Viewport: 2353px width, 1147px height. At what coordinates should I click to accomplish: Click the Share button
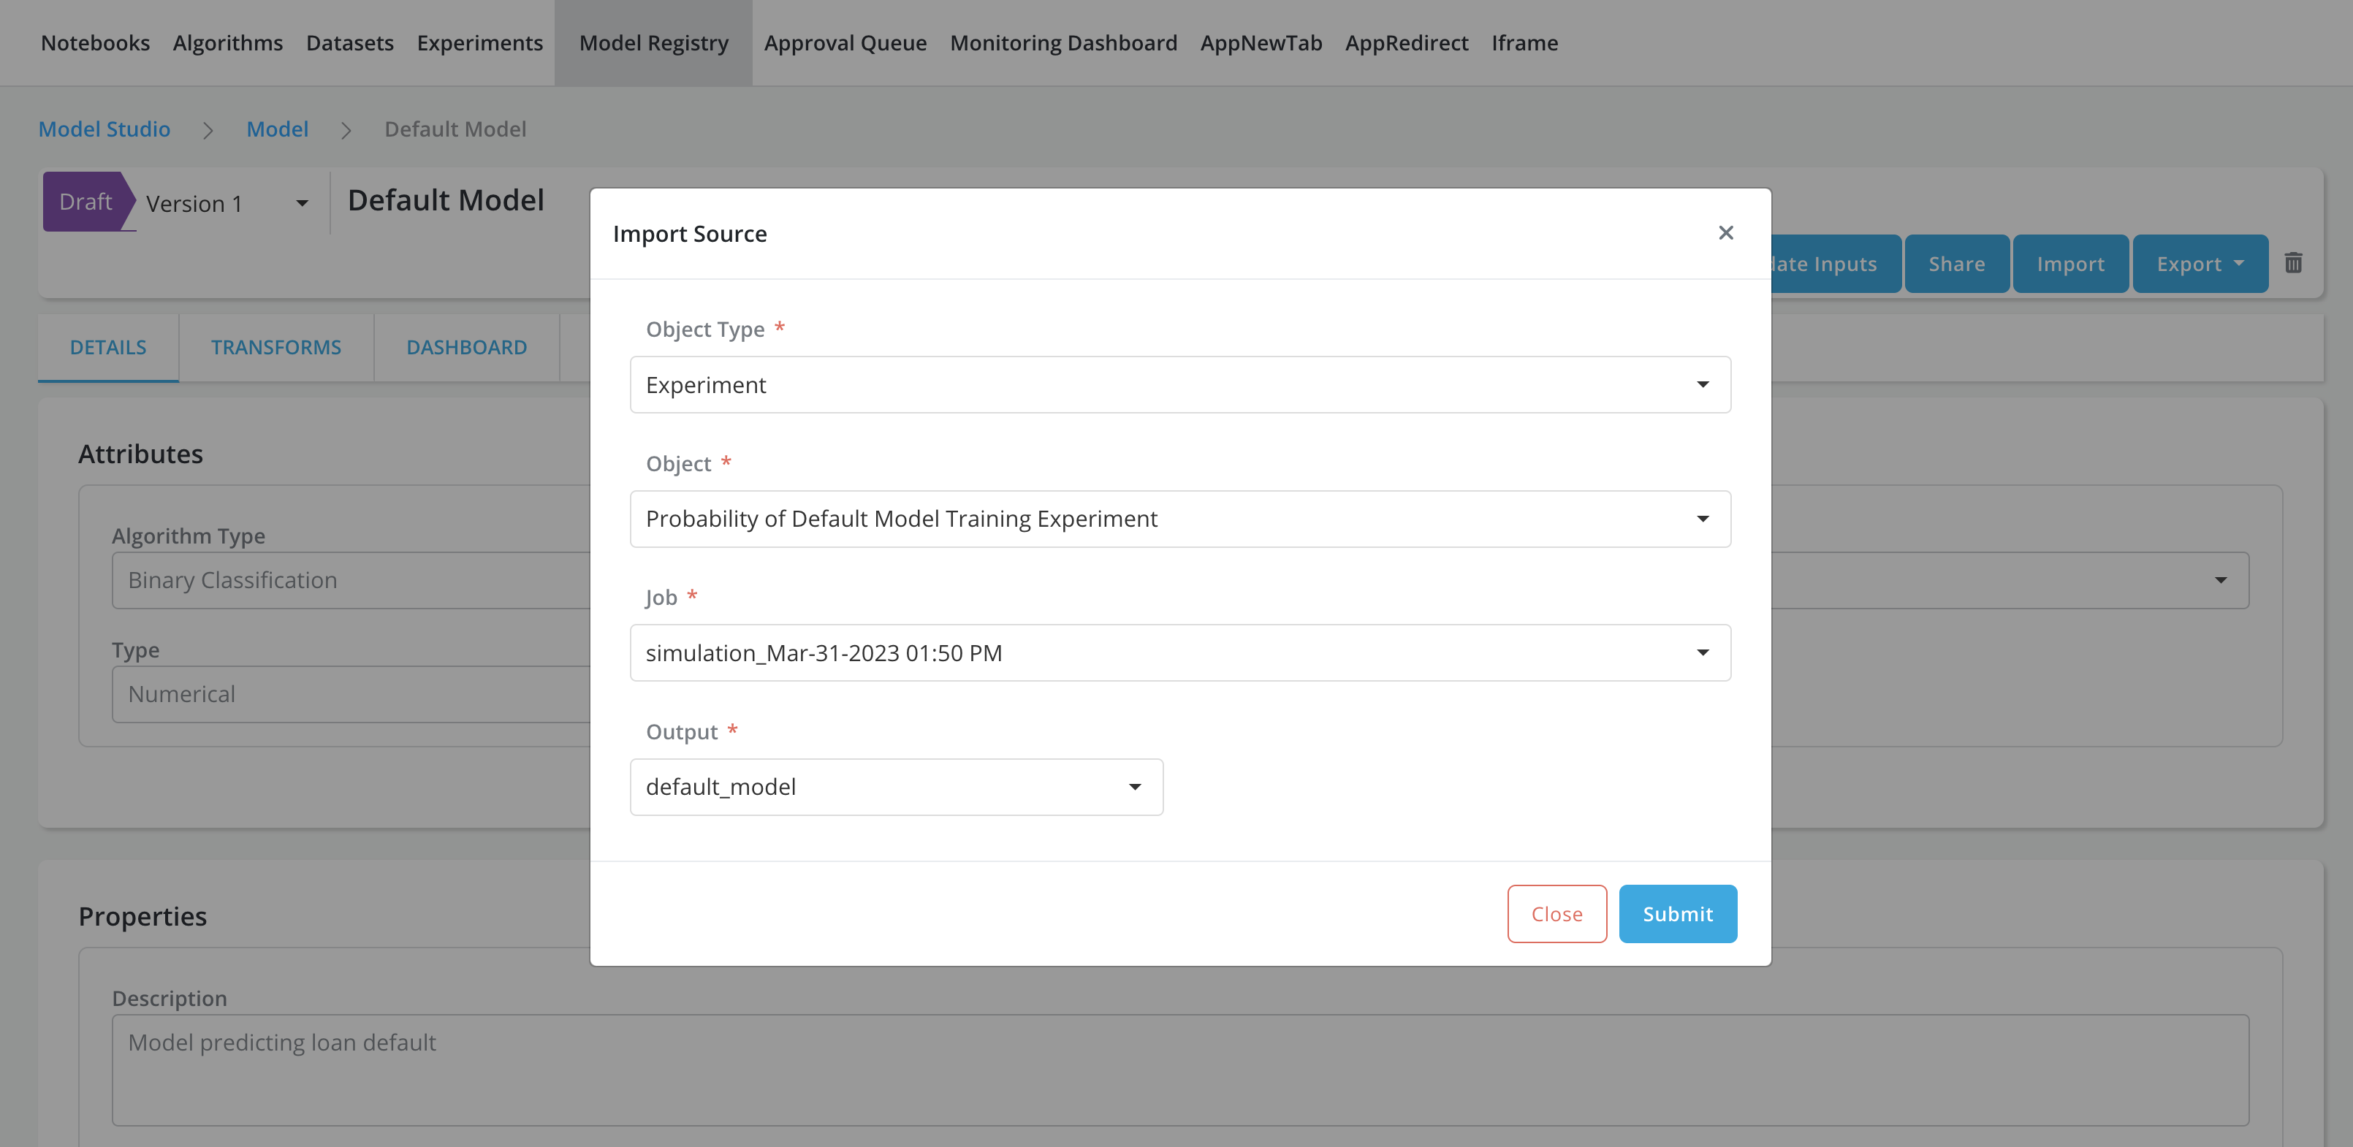click(x=1955, y=264)
